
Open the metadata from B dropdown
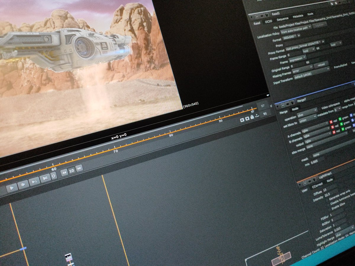pyautogui.click(x=338, y=110)
